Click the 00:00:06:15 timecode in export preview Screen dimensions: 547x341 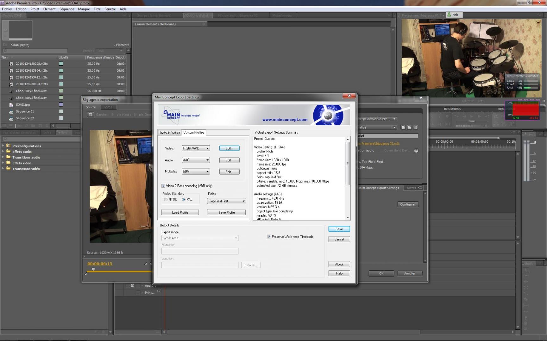click(x=100, y=264)
